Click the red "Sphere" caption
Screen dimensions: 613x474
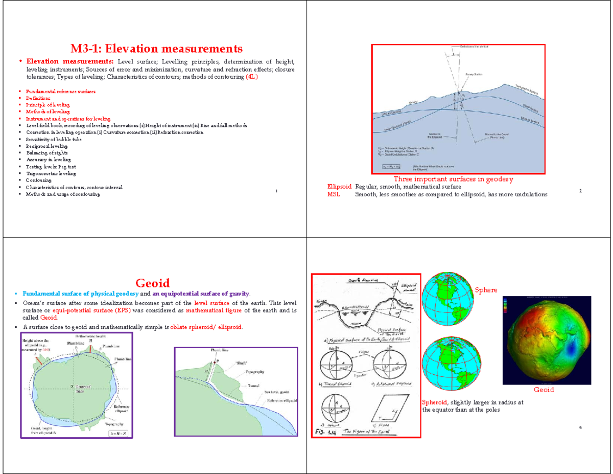point(485,290)
